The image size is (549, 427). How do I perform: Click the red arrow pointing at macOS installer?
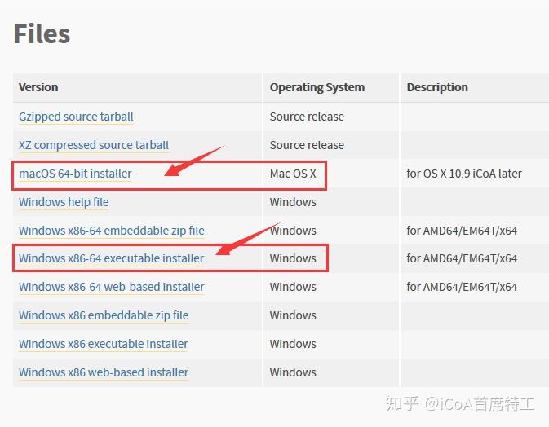194,161
